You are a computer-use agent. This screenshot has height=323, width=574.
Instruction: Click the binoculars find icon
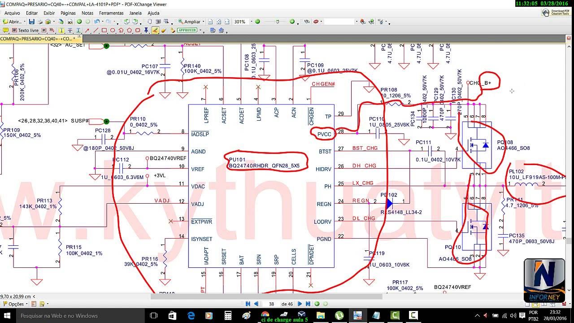(307, 22)
